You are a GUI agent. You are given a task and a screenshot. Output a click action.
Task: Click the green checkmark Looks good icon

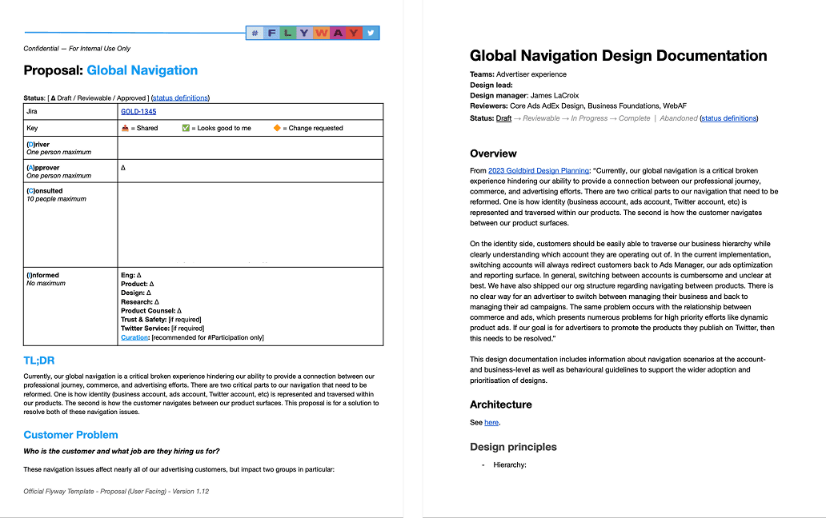tap(186, 128)
